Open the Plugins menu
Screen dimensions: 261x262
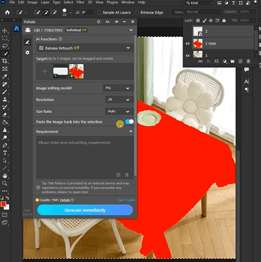(x=112, y=2)
